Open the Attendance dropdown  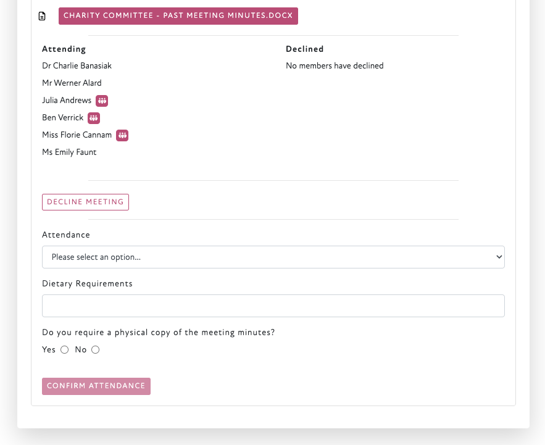[x=273, y=257]
